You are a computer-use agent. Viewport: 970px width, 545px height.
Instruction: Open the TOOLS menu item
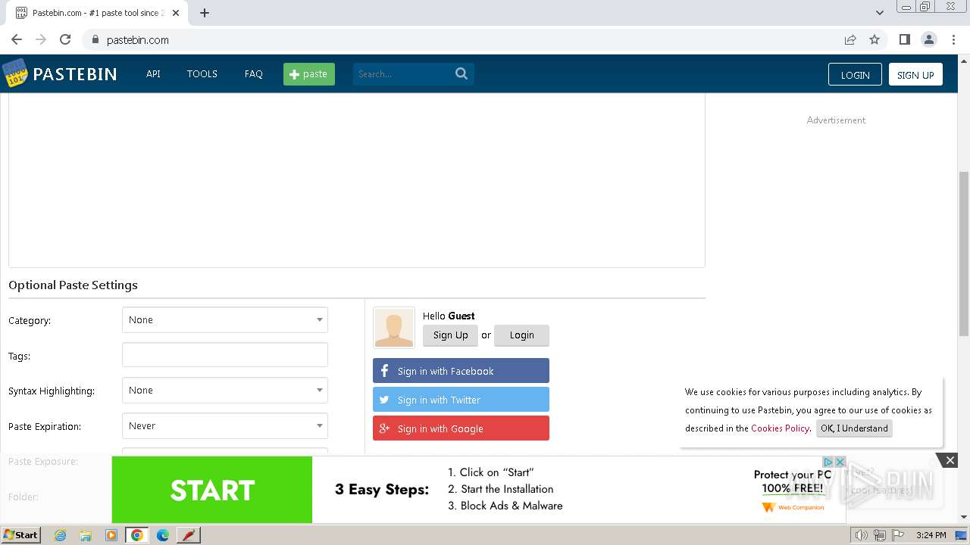pyautogui.click(x=202, y=74)
